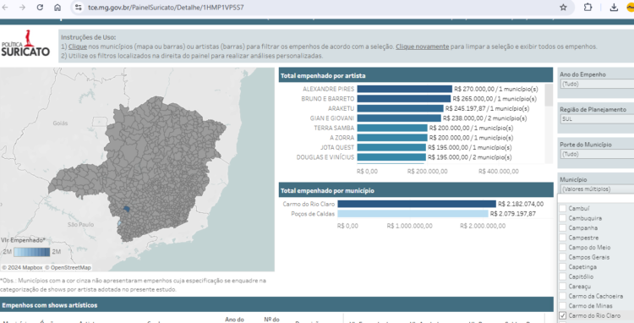This screenshot has width=634, height=323.
Task: Open the Porte do Município dropdown
Action: click(597, 154)
